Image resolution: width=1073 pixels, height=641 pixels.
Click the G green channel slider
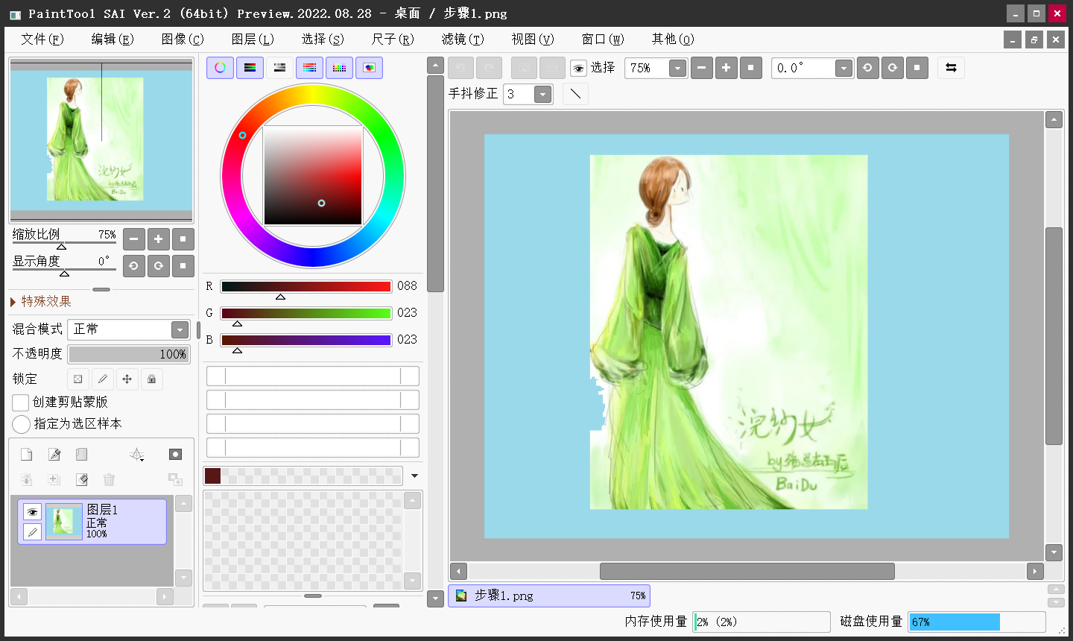[306, 314]
